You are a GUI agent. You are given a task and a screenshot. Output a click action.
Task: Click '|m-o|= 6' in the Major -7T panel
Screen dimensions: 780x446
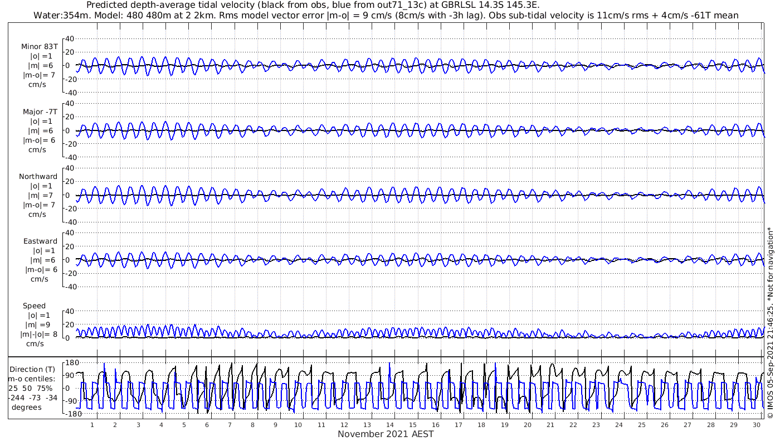tap(39, 140)
